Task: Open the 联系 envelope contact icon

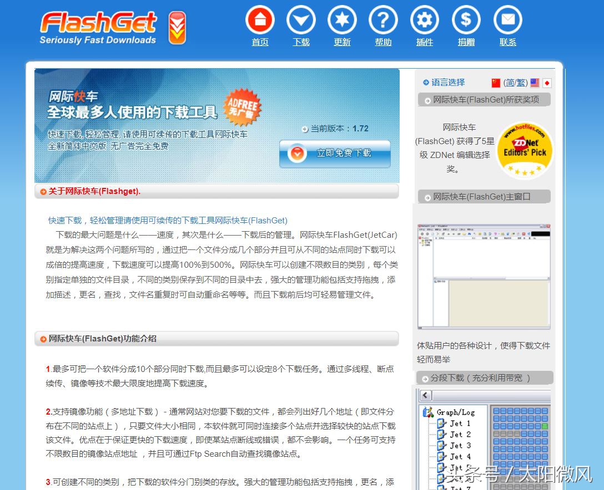Action: (507, 21)
